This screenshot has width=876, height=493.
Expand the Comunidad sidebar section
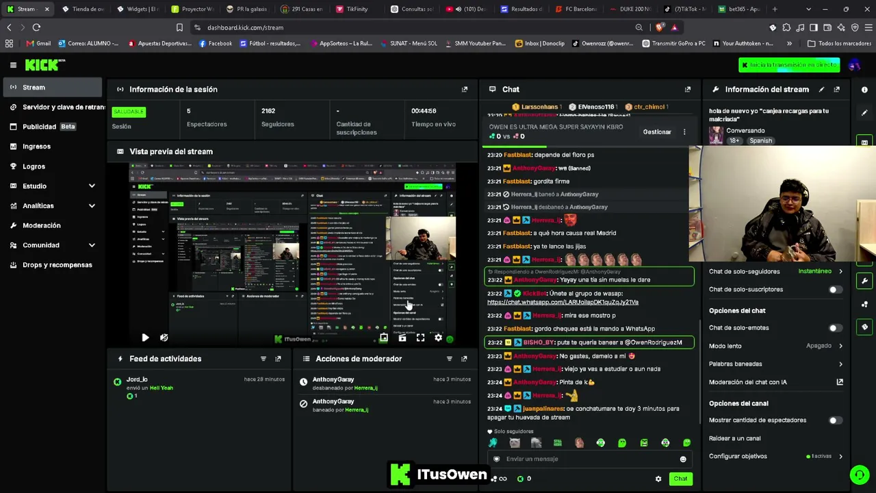click(92, 245)
